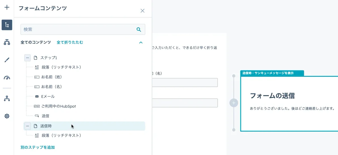Viewport: 338px width, 155px height.
Task: Select the Eメール field item
Action: pyautogui.click(x=48, y=96)
